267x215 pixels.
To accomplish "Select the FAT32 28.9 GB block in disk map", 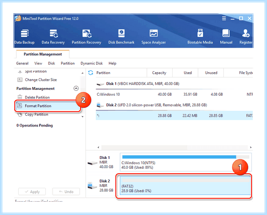I will tap(185, 185).
